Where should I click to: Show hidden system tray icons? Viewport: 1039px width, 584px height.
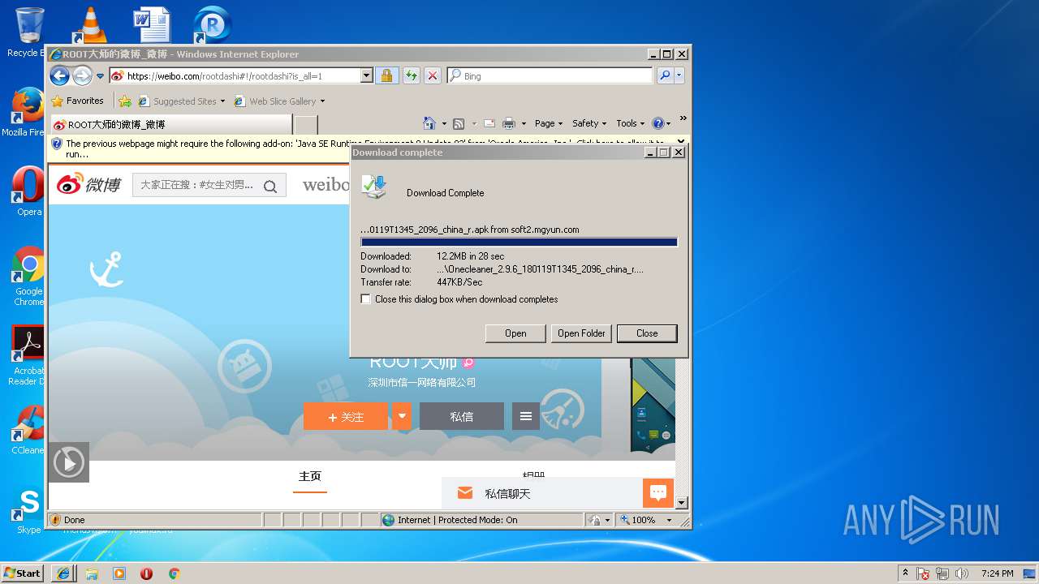(x=905, y=573)
